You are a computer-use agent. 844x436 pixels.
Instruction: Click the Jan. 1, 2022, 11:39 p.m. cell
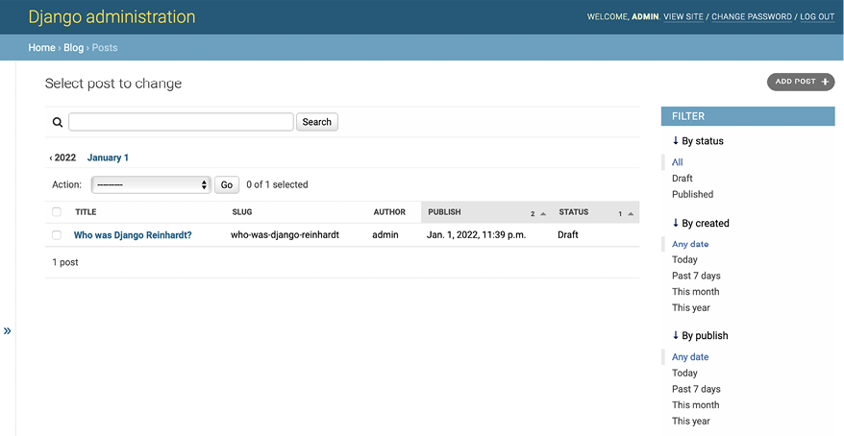coord(477,235)
